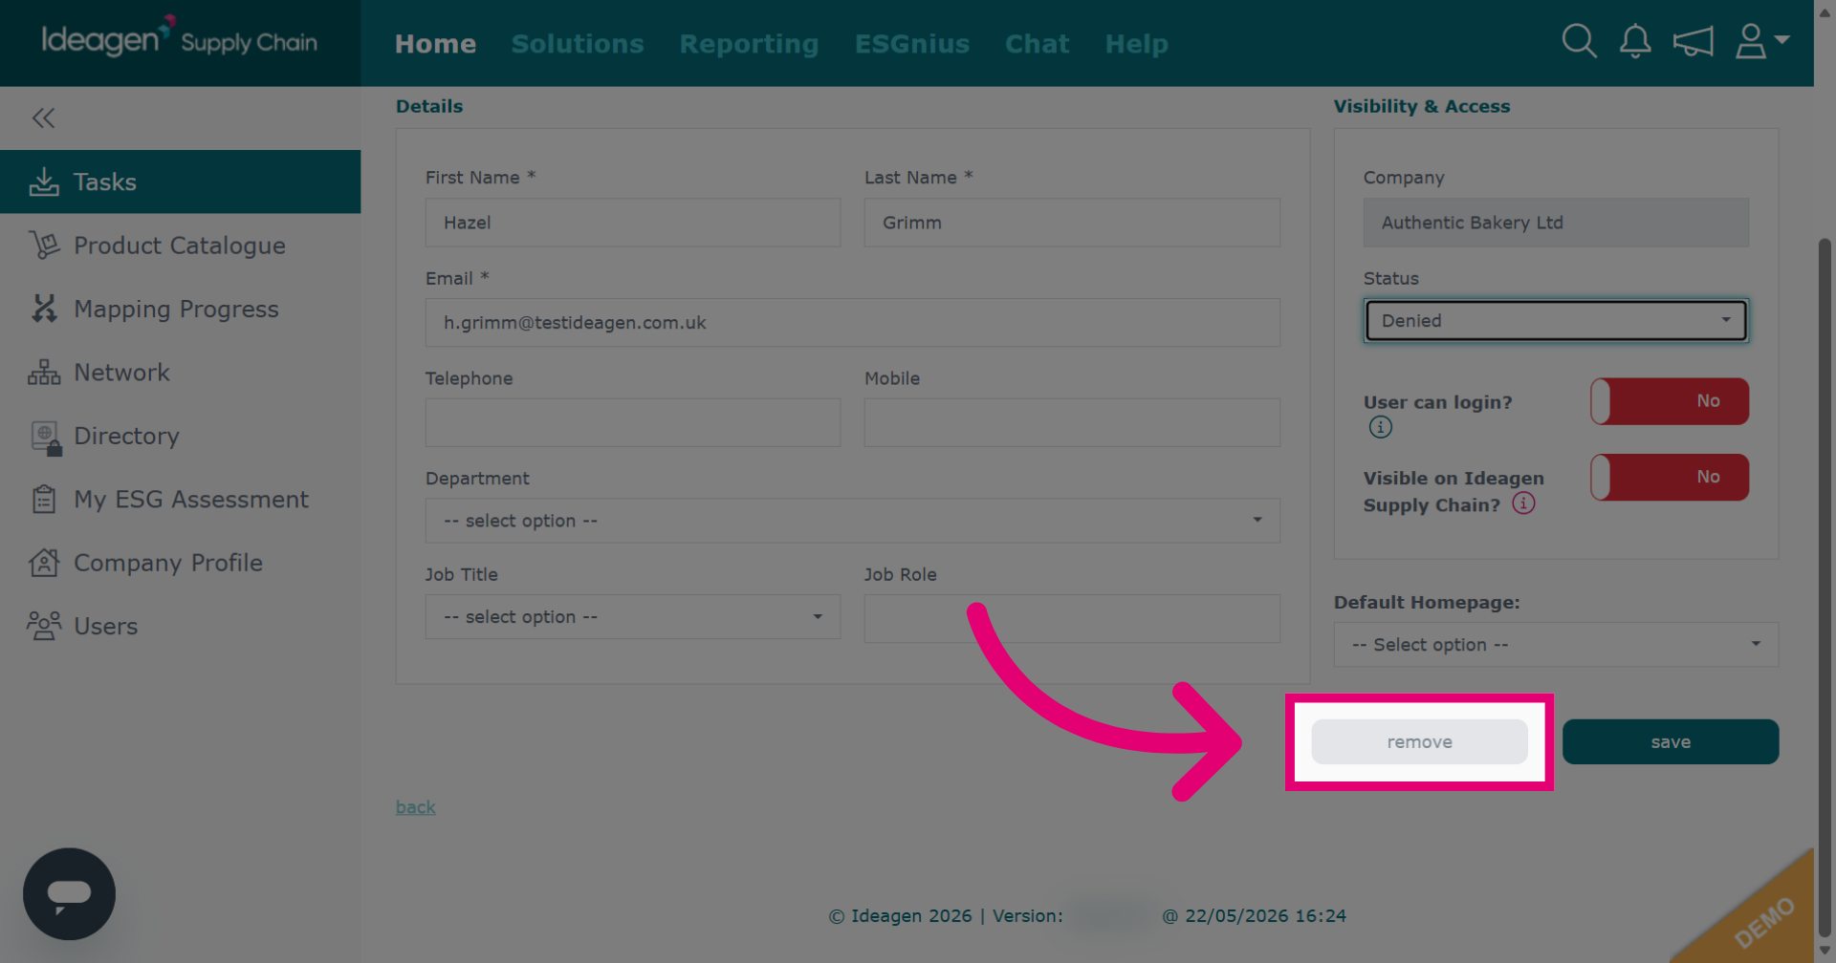1836x963 pixels.
Task: Open Company Profile page
Action: [x=180, y=563]
